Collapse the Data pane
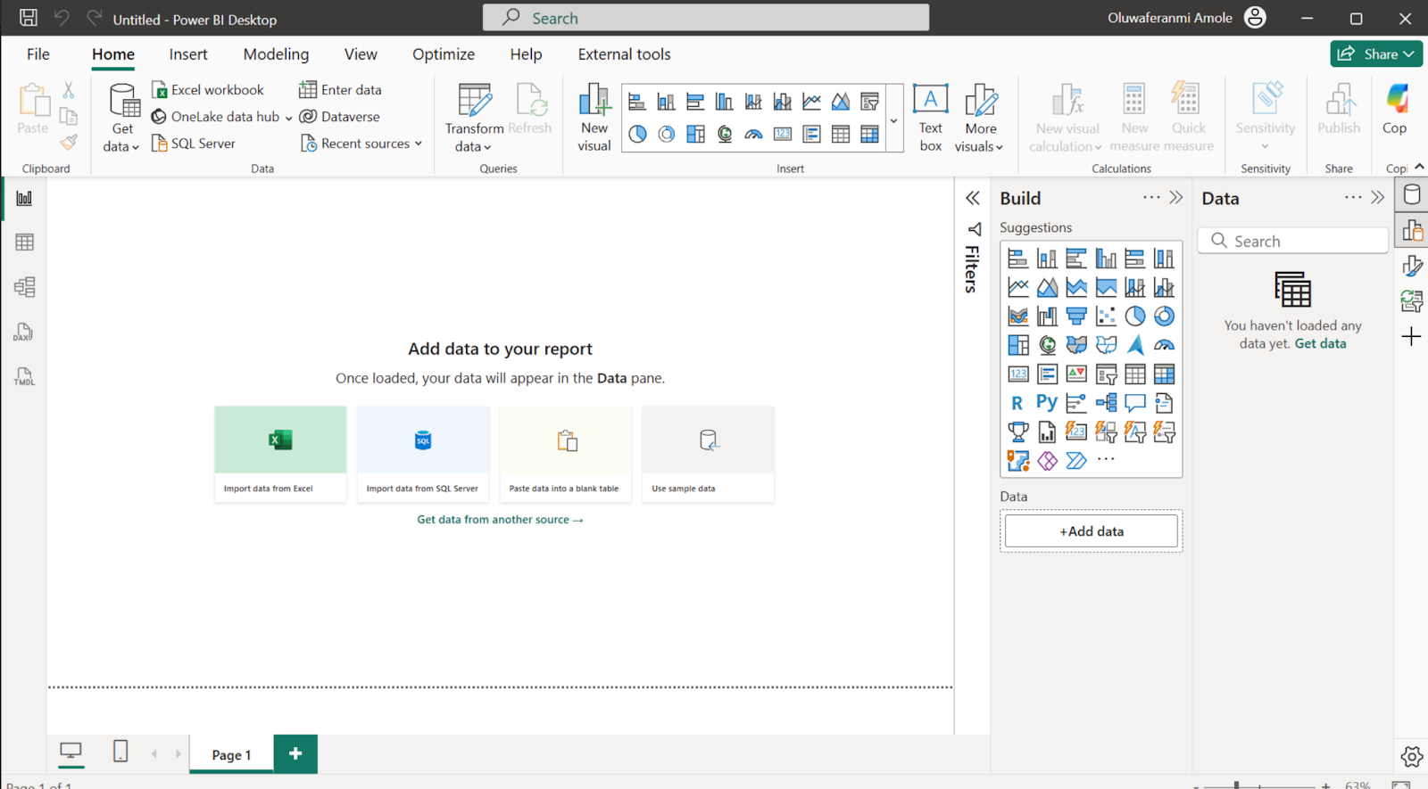 [1378, 198]
